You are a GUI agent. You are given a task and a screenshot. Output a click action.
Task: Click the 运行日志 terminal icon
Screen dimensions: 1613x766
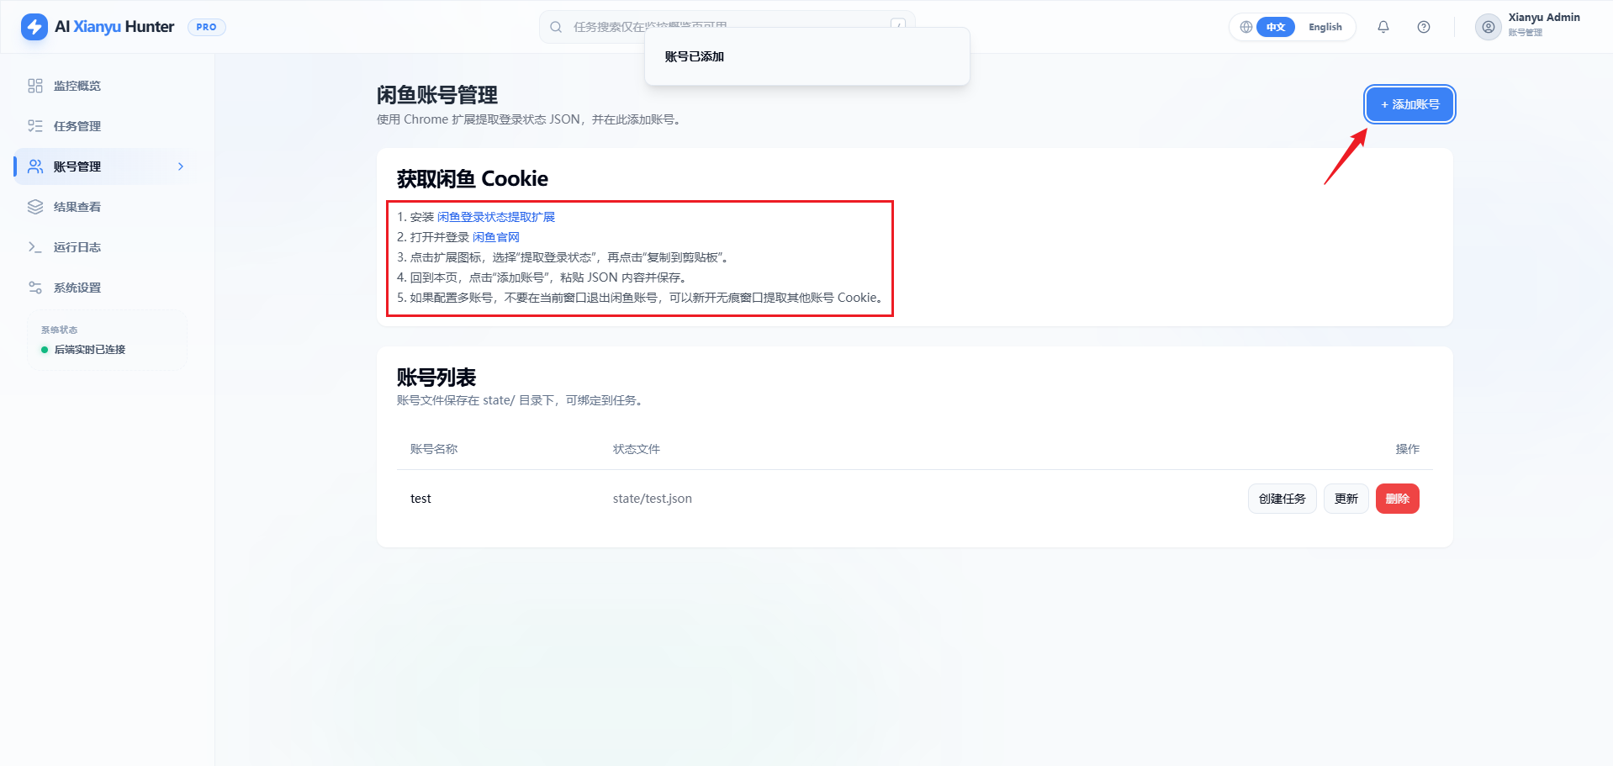click(35, 247)
